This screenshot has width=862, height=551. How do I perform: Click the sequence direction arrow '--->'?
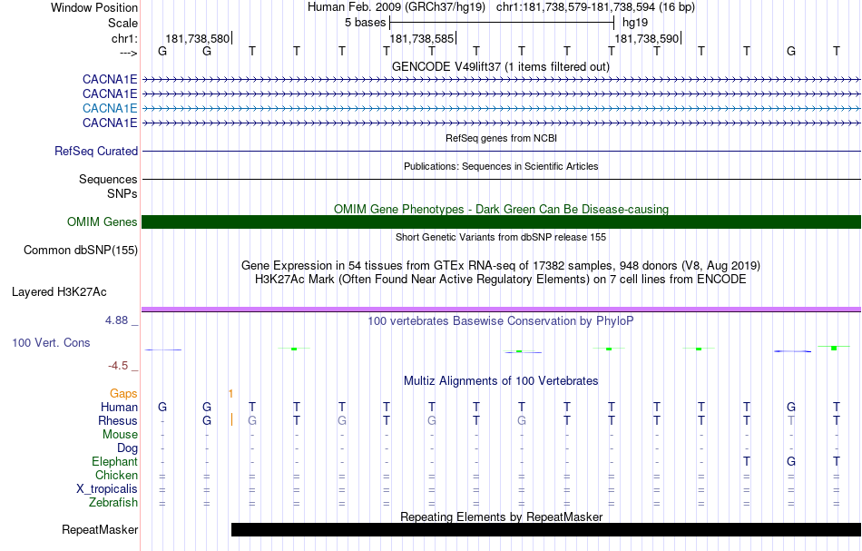coord(129,53)
